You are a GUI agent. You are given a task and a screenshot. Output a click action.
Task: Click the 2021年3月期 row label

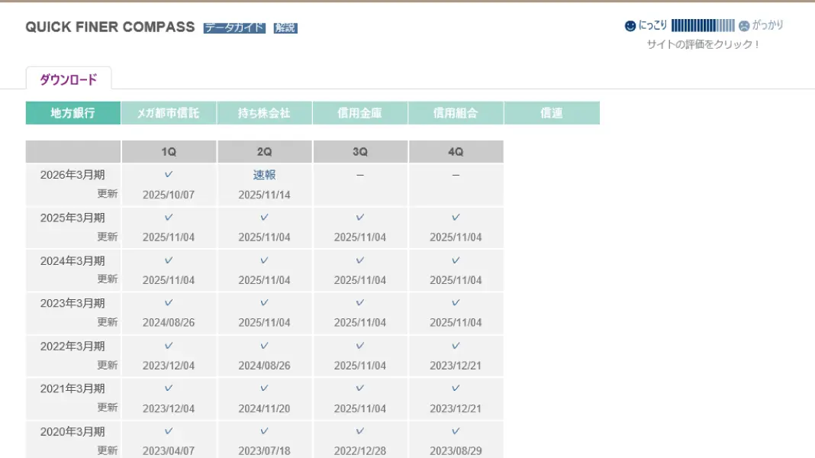coord(72,389)
